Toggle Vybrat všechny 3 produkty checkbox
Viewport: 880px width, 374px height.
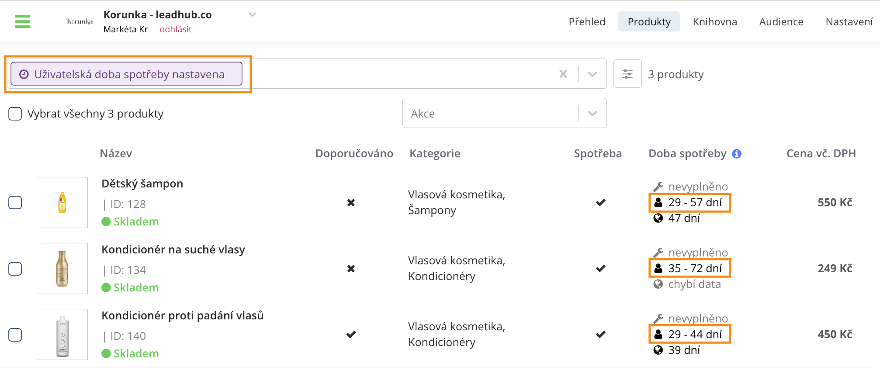click(15, 114)
